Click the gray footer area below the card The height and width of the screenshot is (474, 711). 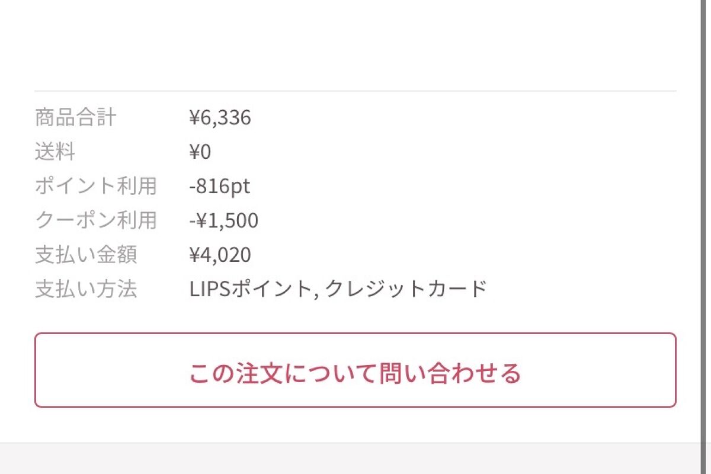(355, 459)
